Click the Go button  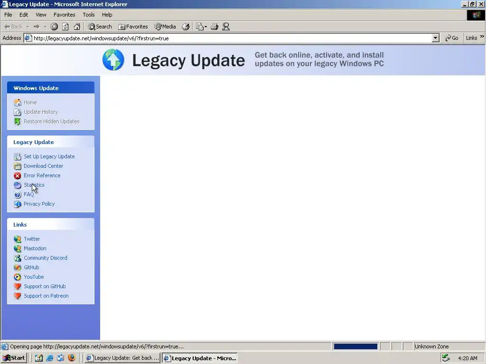[452, 38]
